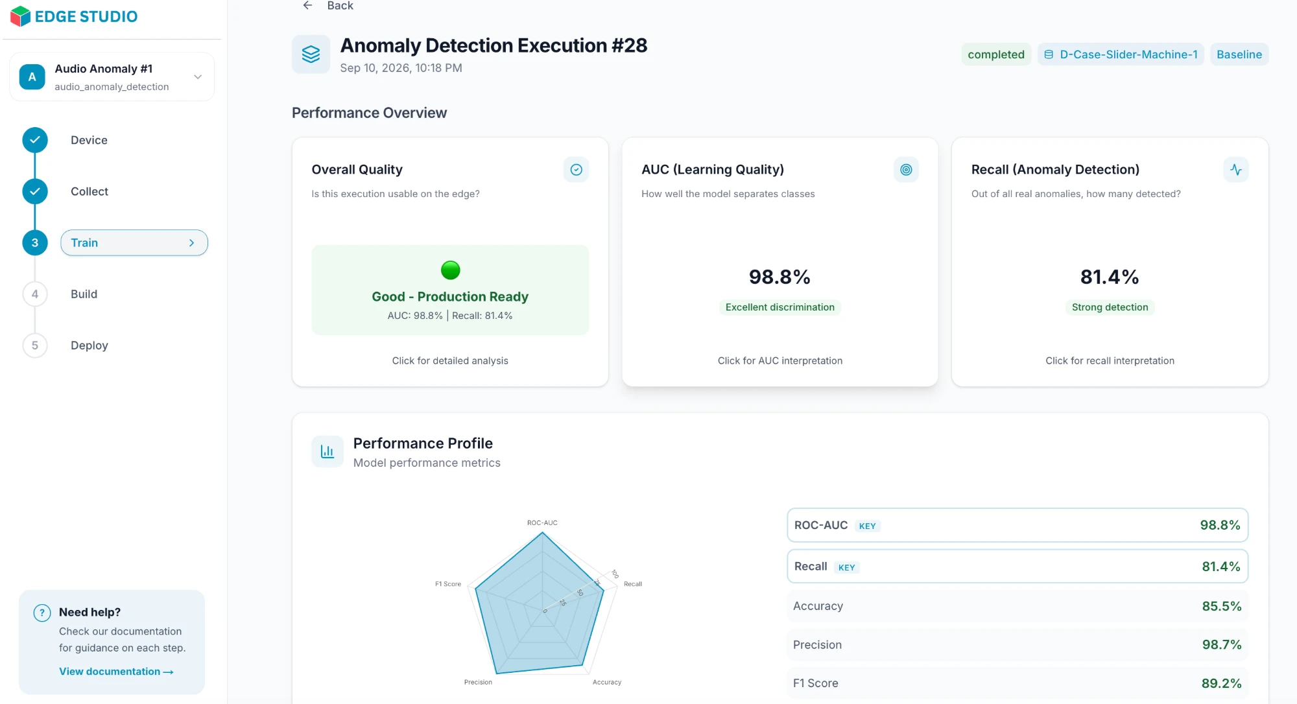Click for AUC interpretation
The width and height of the screenshot is (1297, 704).
coord(779,360)
